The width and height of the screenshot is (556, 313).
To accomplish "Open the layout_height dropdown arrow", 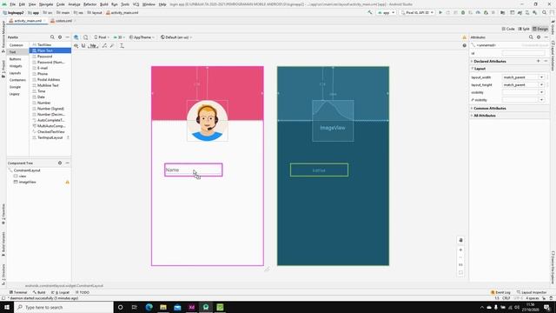I will tap(541, 85).
